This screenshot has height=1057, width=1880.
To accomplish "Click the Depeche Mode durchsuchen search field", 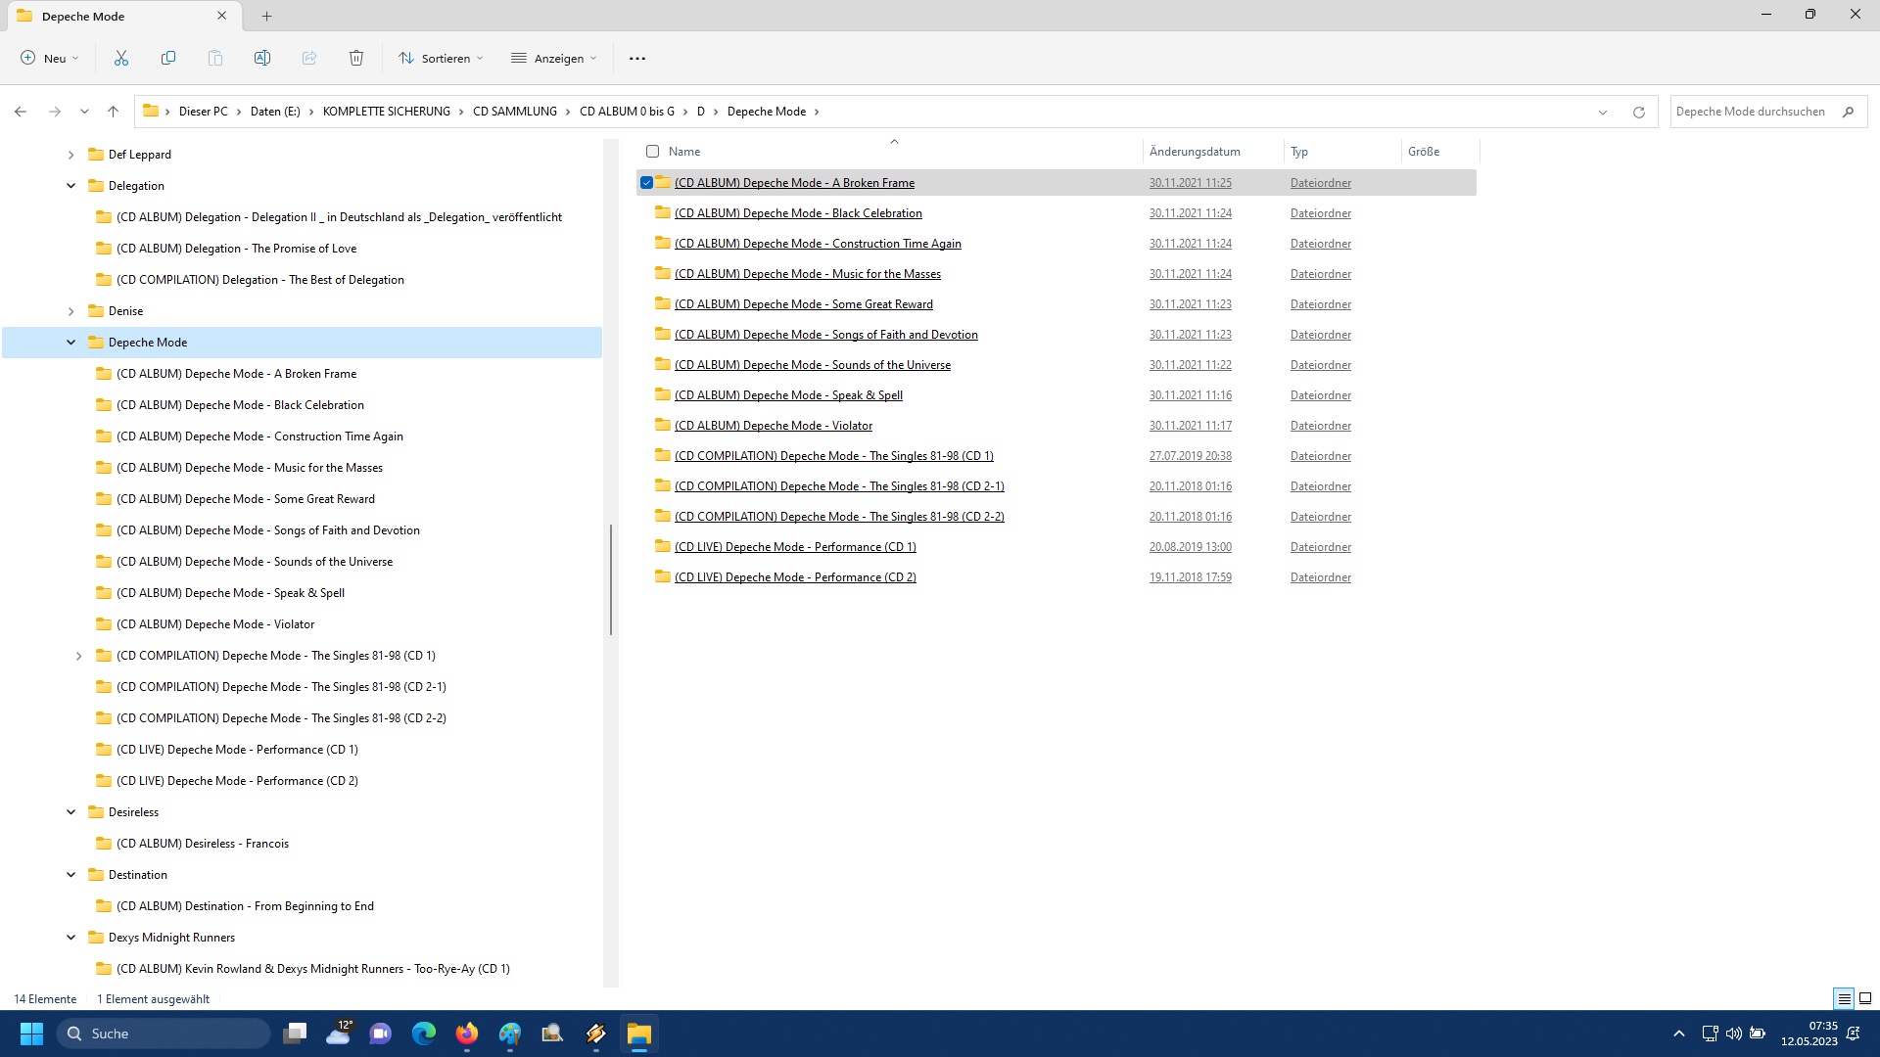I will tap(1751, 112).
